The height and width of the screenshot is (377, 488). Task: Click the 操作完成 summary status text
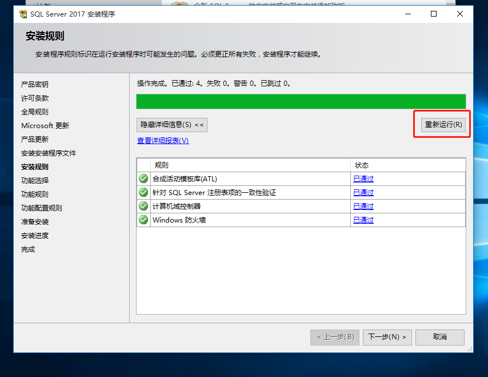[214, 84]
